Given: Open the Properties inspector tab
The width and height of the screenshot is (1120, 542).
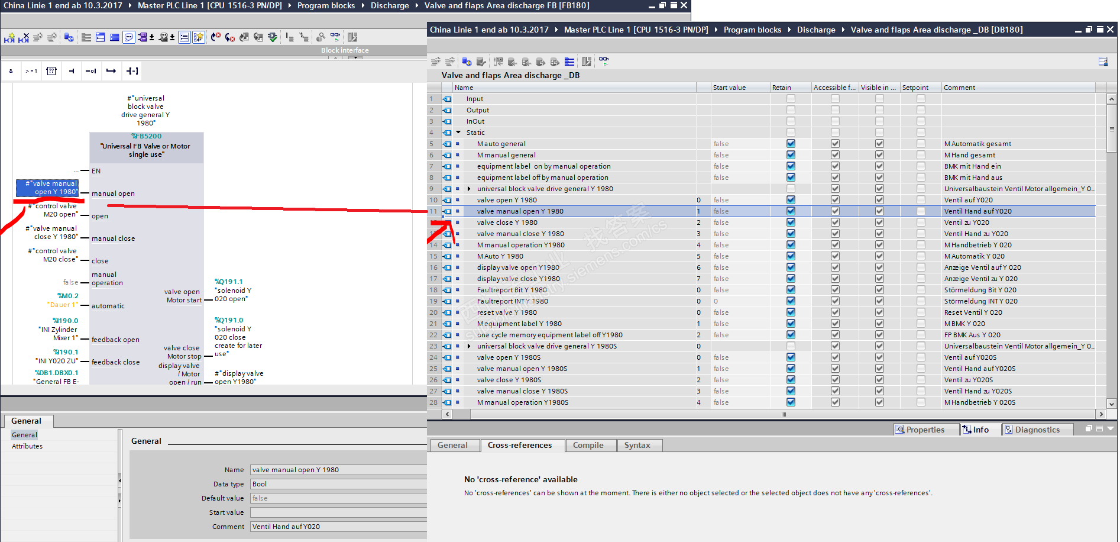Looking at the screenshot, I should tap(925, 430).
